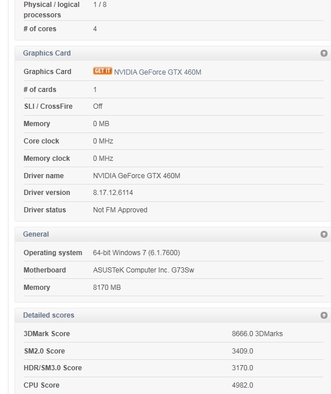Click the 8666.0 3DMarks score

click(x=257, y=334)
